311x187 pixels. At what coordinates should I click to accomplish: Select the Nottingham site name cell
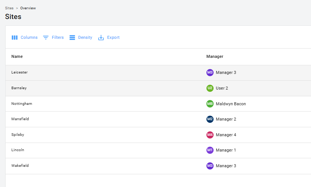point(22,103)
